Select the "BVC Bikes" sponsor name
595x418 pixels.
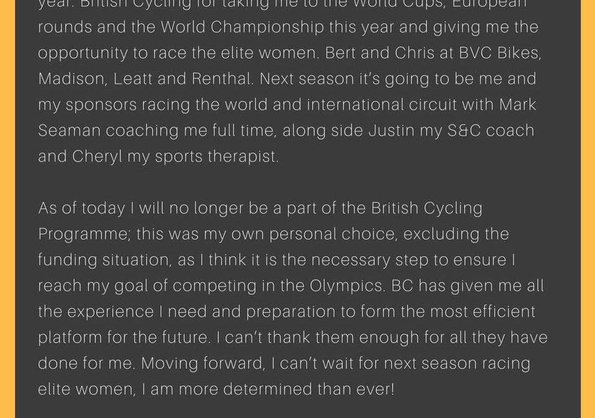pos(498,53)
